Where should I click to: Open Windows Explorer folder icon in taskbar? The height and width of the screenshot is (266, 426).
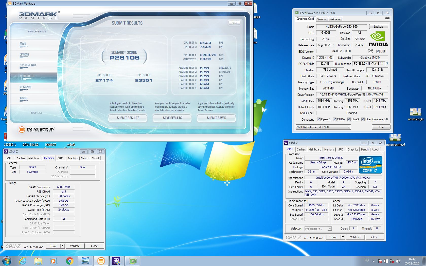tap(38, 261)
